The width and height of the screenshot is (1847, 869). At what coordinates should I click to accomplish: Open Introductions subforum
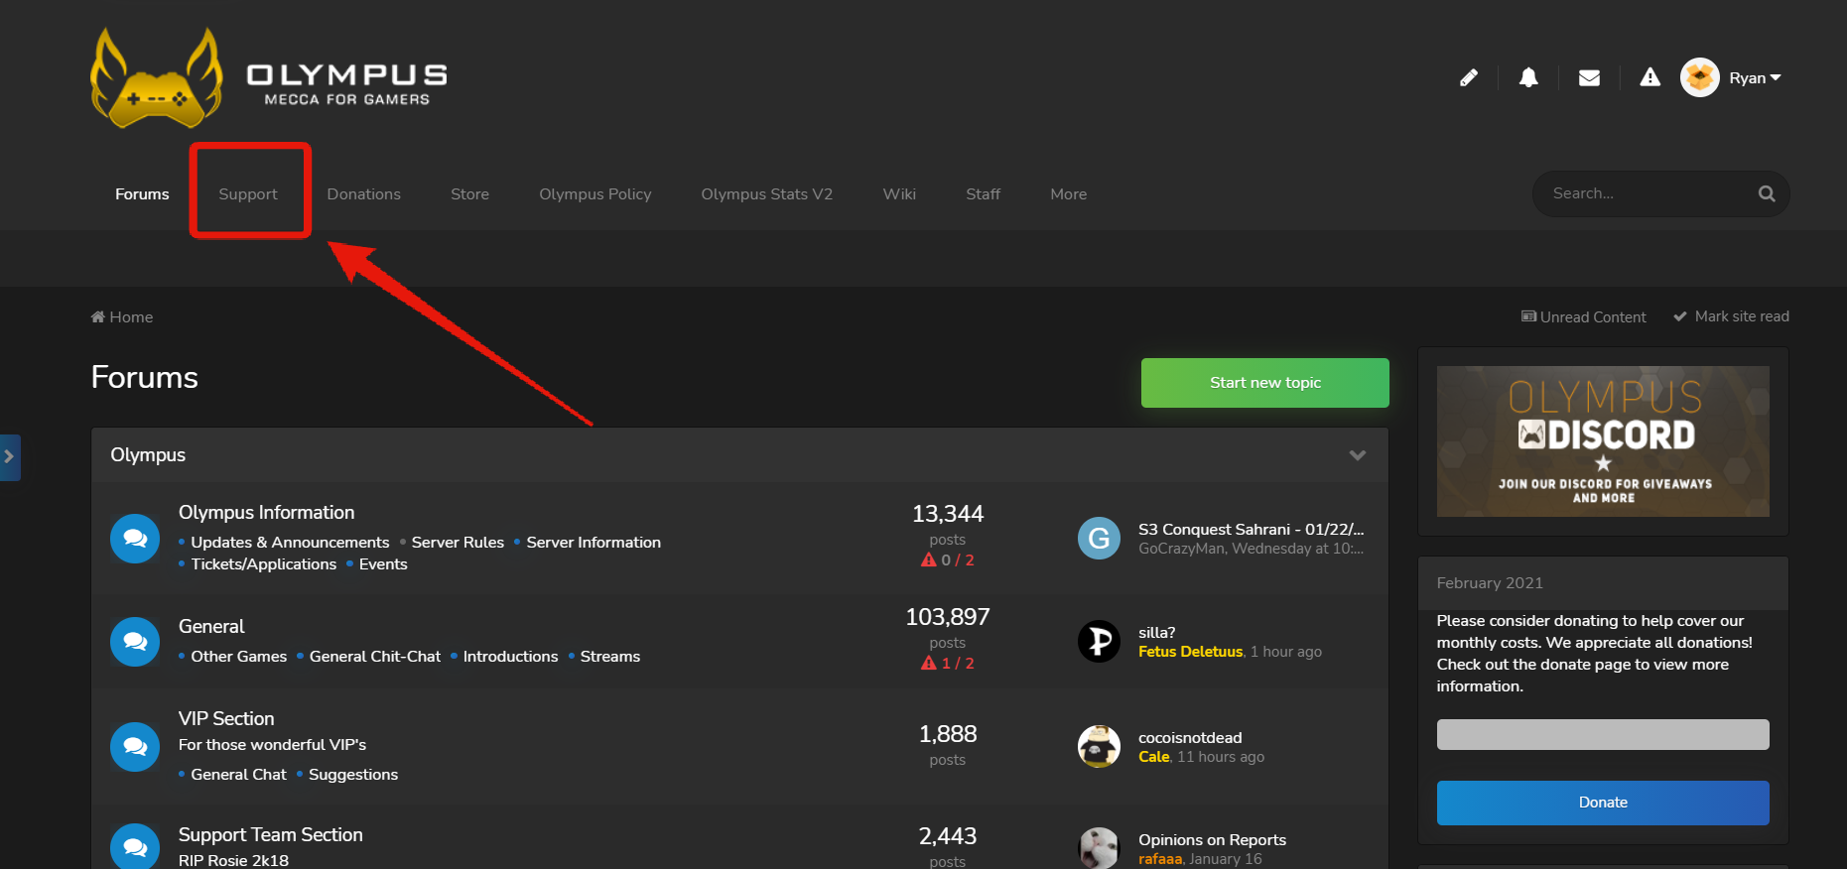[x=510, y=657]
